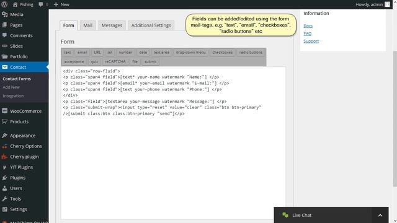Open the comments bubble icon in the admin bar

pos(41,4)
